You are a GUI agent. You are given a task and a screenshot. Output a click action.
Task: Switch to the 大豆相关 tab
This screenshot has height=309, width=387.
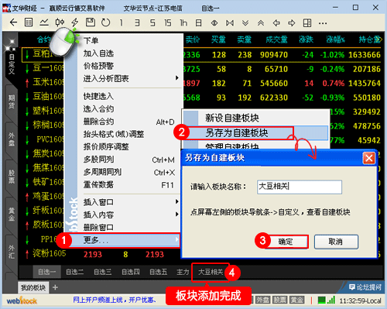[211, 272]
